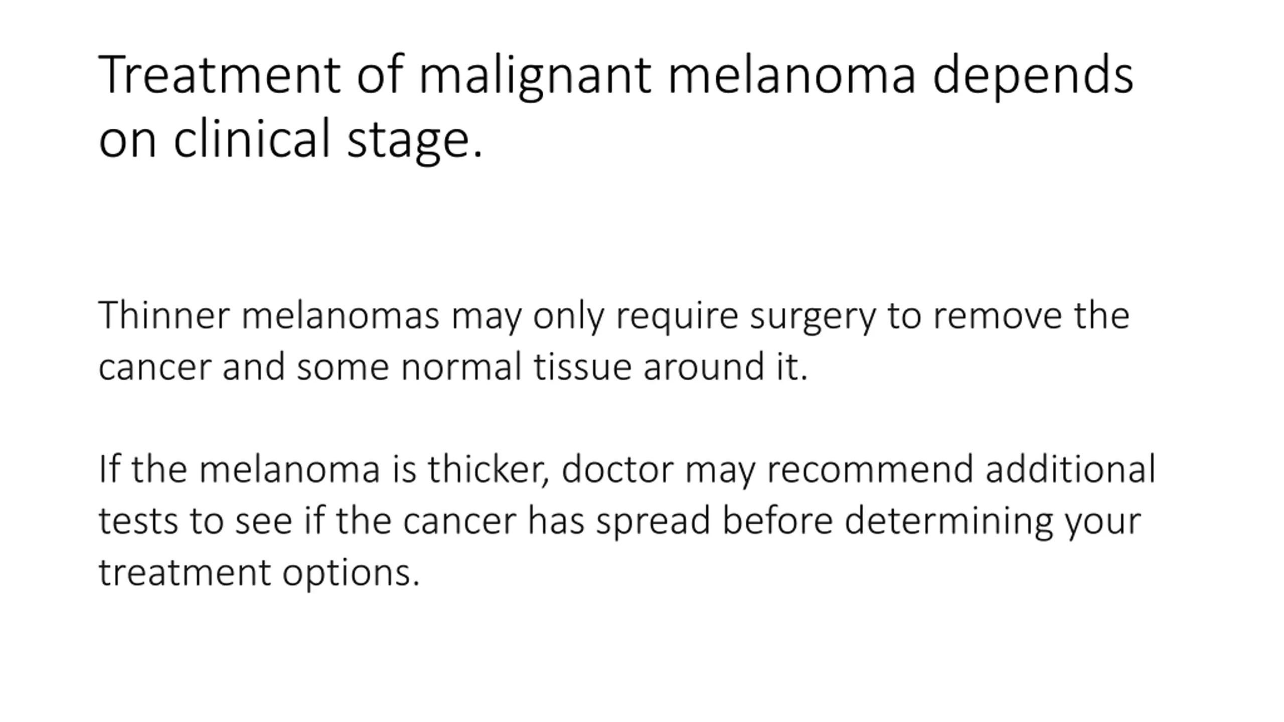The height and width of the screenshot is (722, 1284).
Task: Click the word 'melanomas' in the first paragraph
Action: (x=341, y=315)
